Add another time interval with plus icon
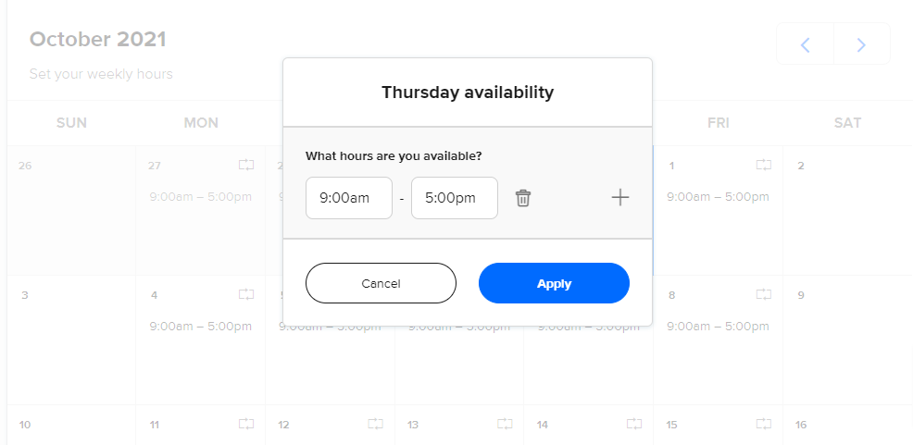This screenshot has width=913, height=445. [x=620, y=197]
